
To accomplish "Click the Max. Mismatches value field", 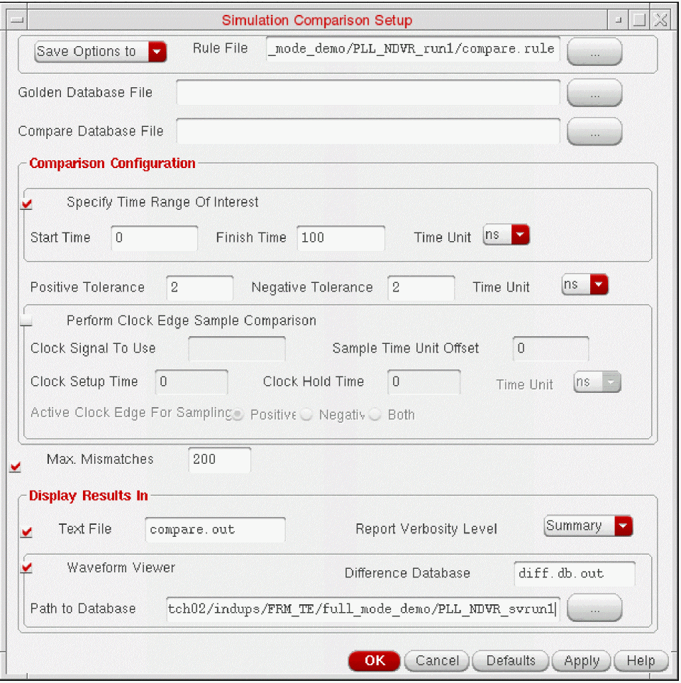I will coord(219,460).
